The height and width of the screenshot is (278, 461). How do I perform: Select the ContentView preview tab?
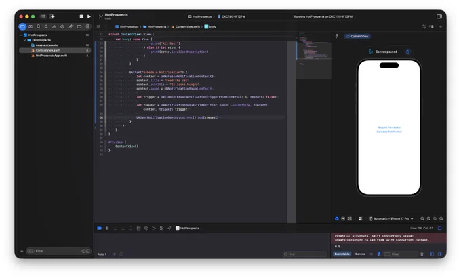tap(357, 36)
